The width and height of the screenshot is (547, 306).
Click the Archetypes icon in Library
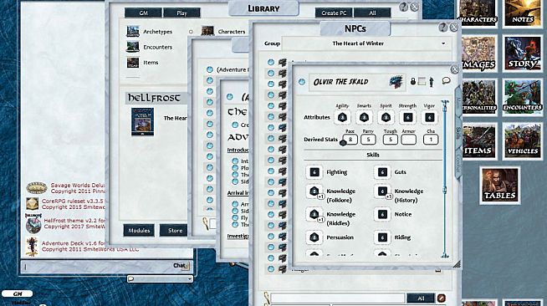click(x=132, y=32)
